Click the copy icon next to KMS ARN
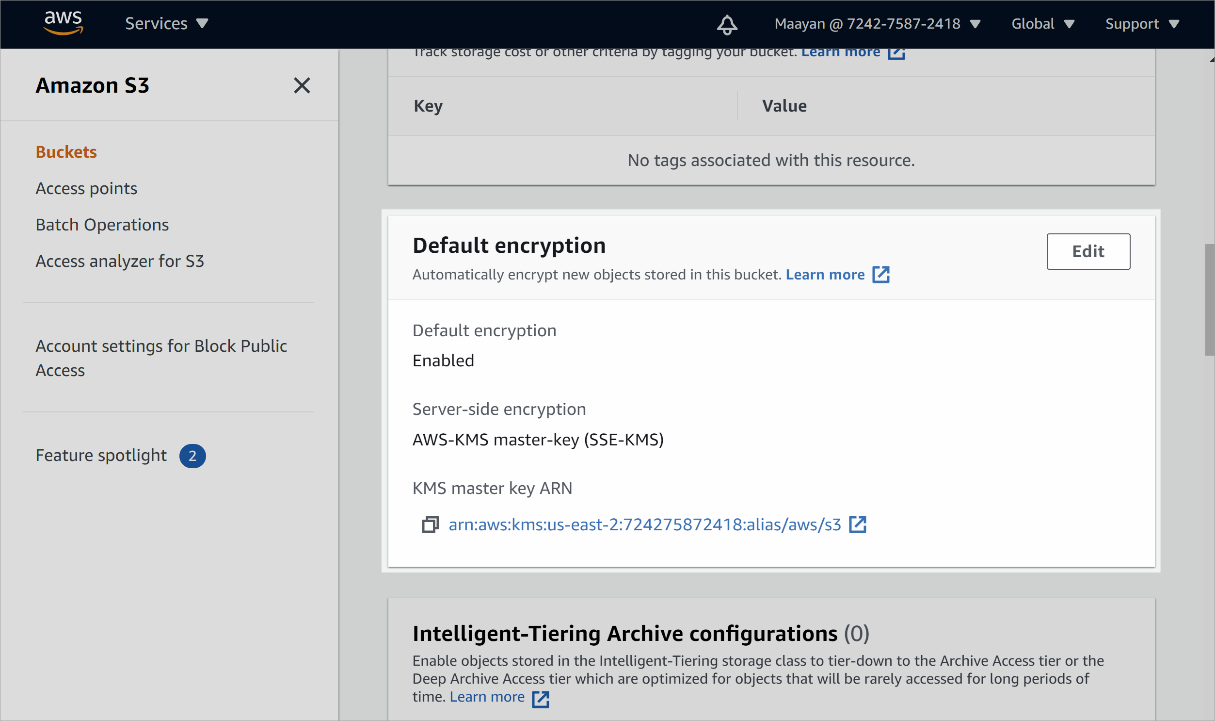 pos(431,524)
